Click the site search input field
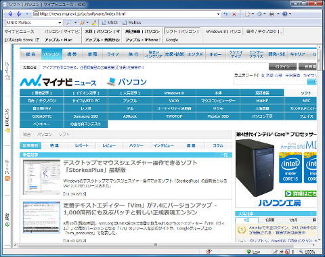This screenshot has width=325, height=257. (x=270, y=82)
